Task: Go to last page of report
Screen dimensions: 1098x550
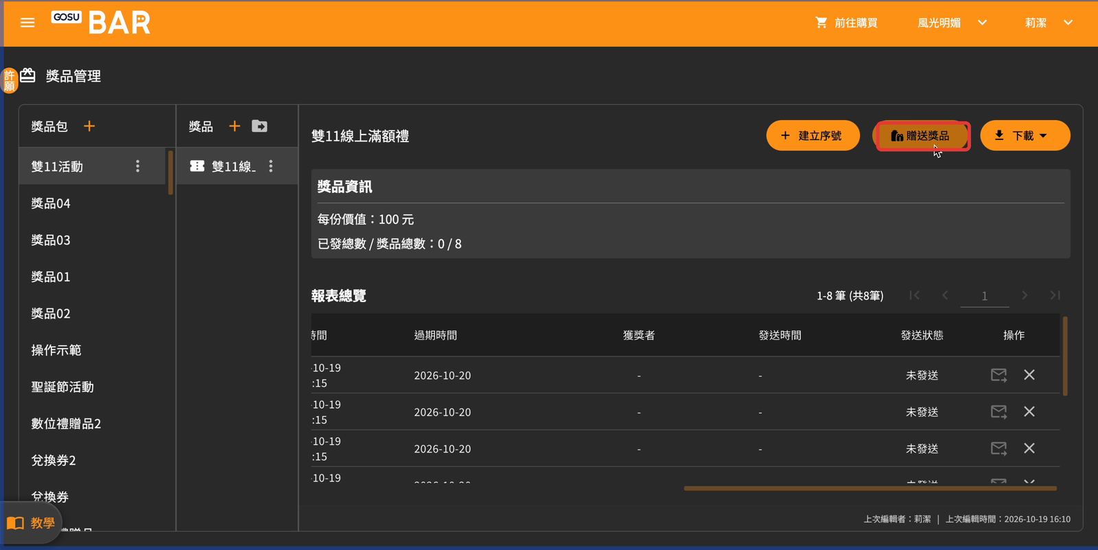Action: (1055, 295)
